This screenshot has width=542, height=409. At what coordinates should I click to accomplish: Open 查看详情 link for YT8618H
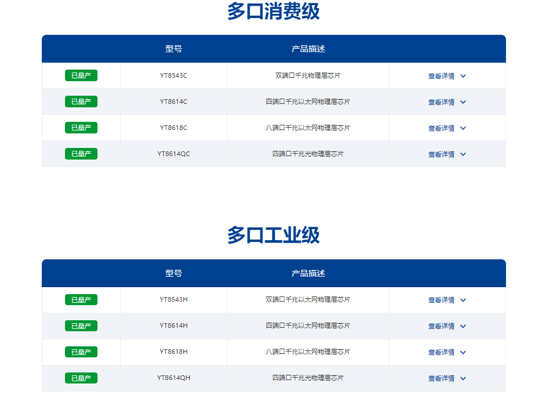(x=442, y=352)
